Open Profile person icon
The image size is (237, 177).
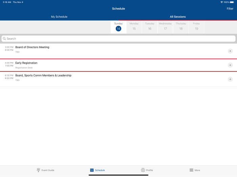[143, 170]
